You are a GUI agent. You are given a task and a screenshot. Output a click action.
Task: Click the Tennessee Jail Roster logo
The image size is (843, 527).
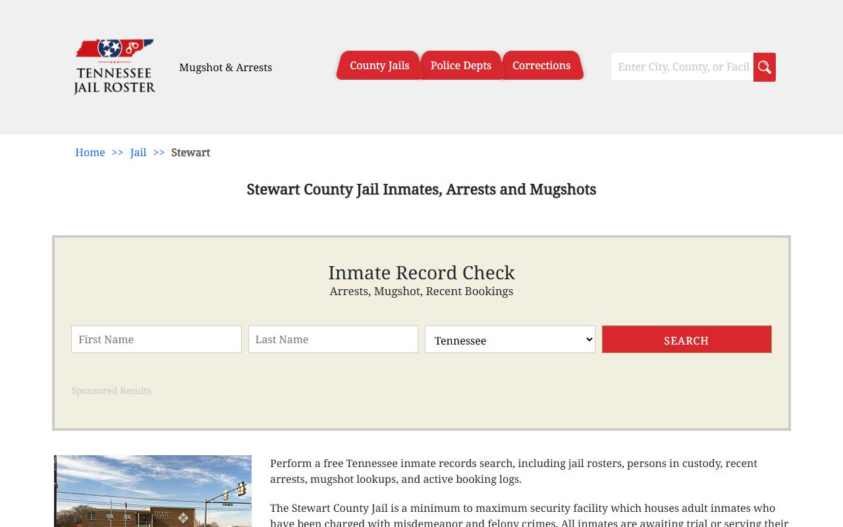tap(115, 67)
